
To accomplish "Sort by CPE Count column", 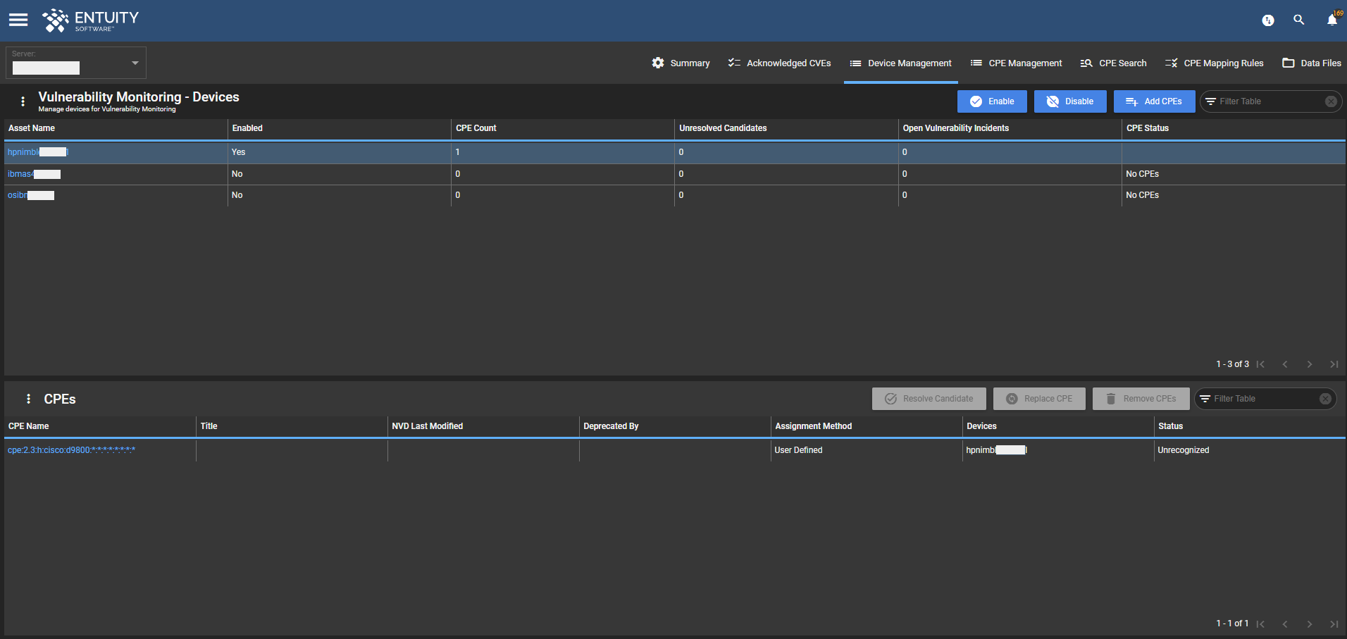I will pos(476,128).
